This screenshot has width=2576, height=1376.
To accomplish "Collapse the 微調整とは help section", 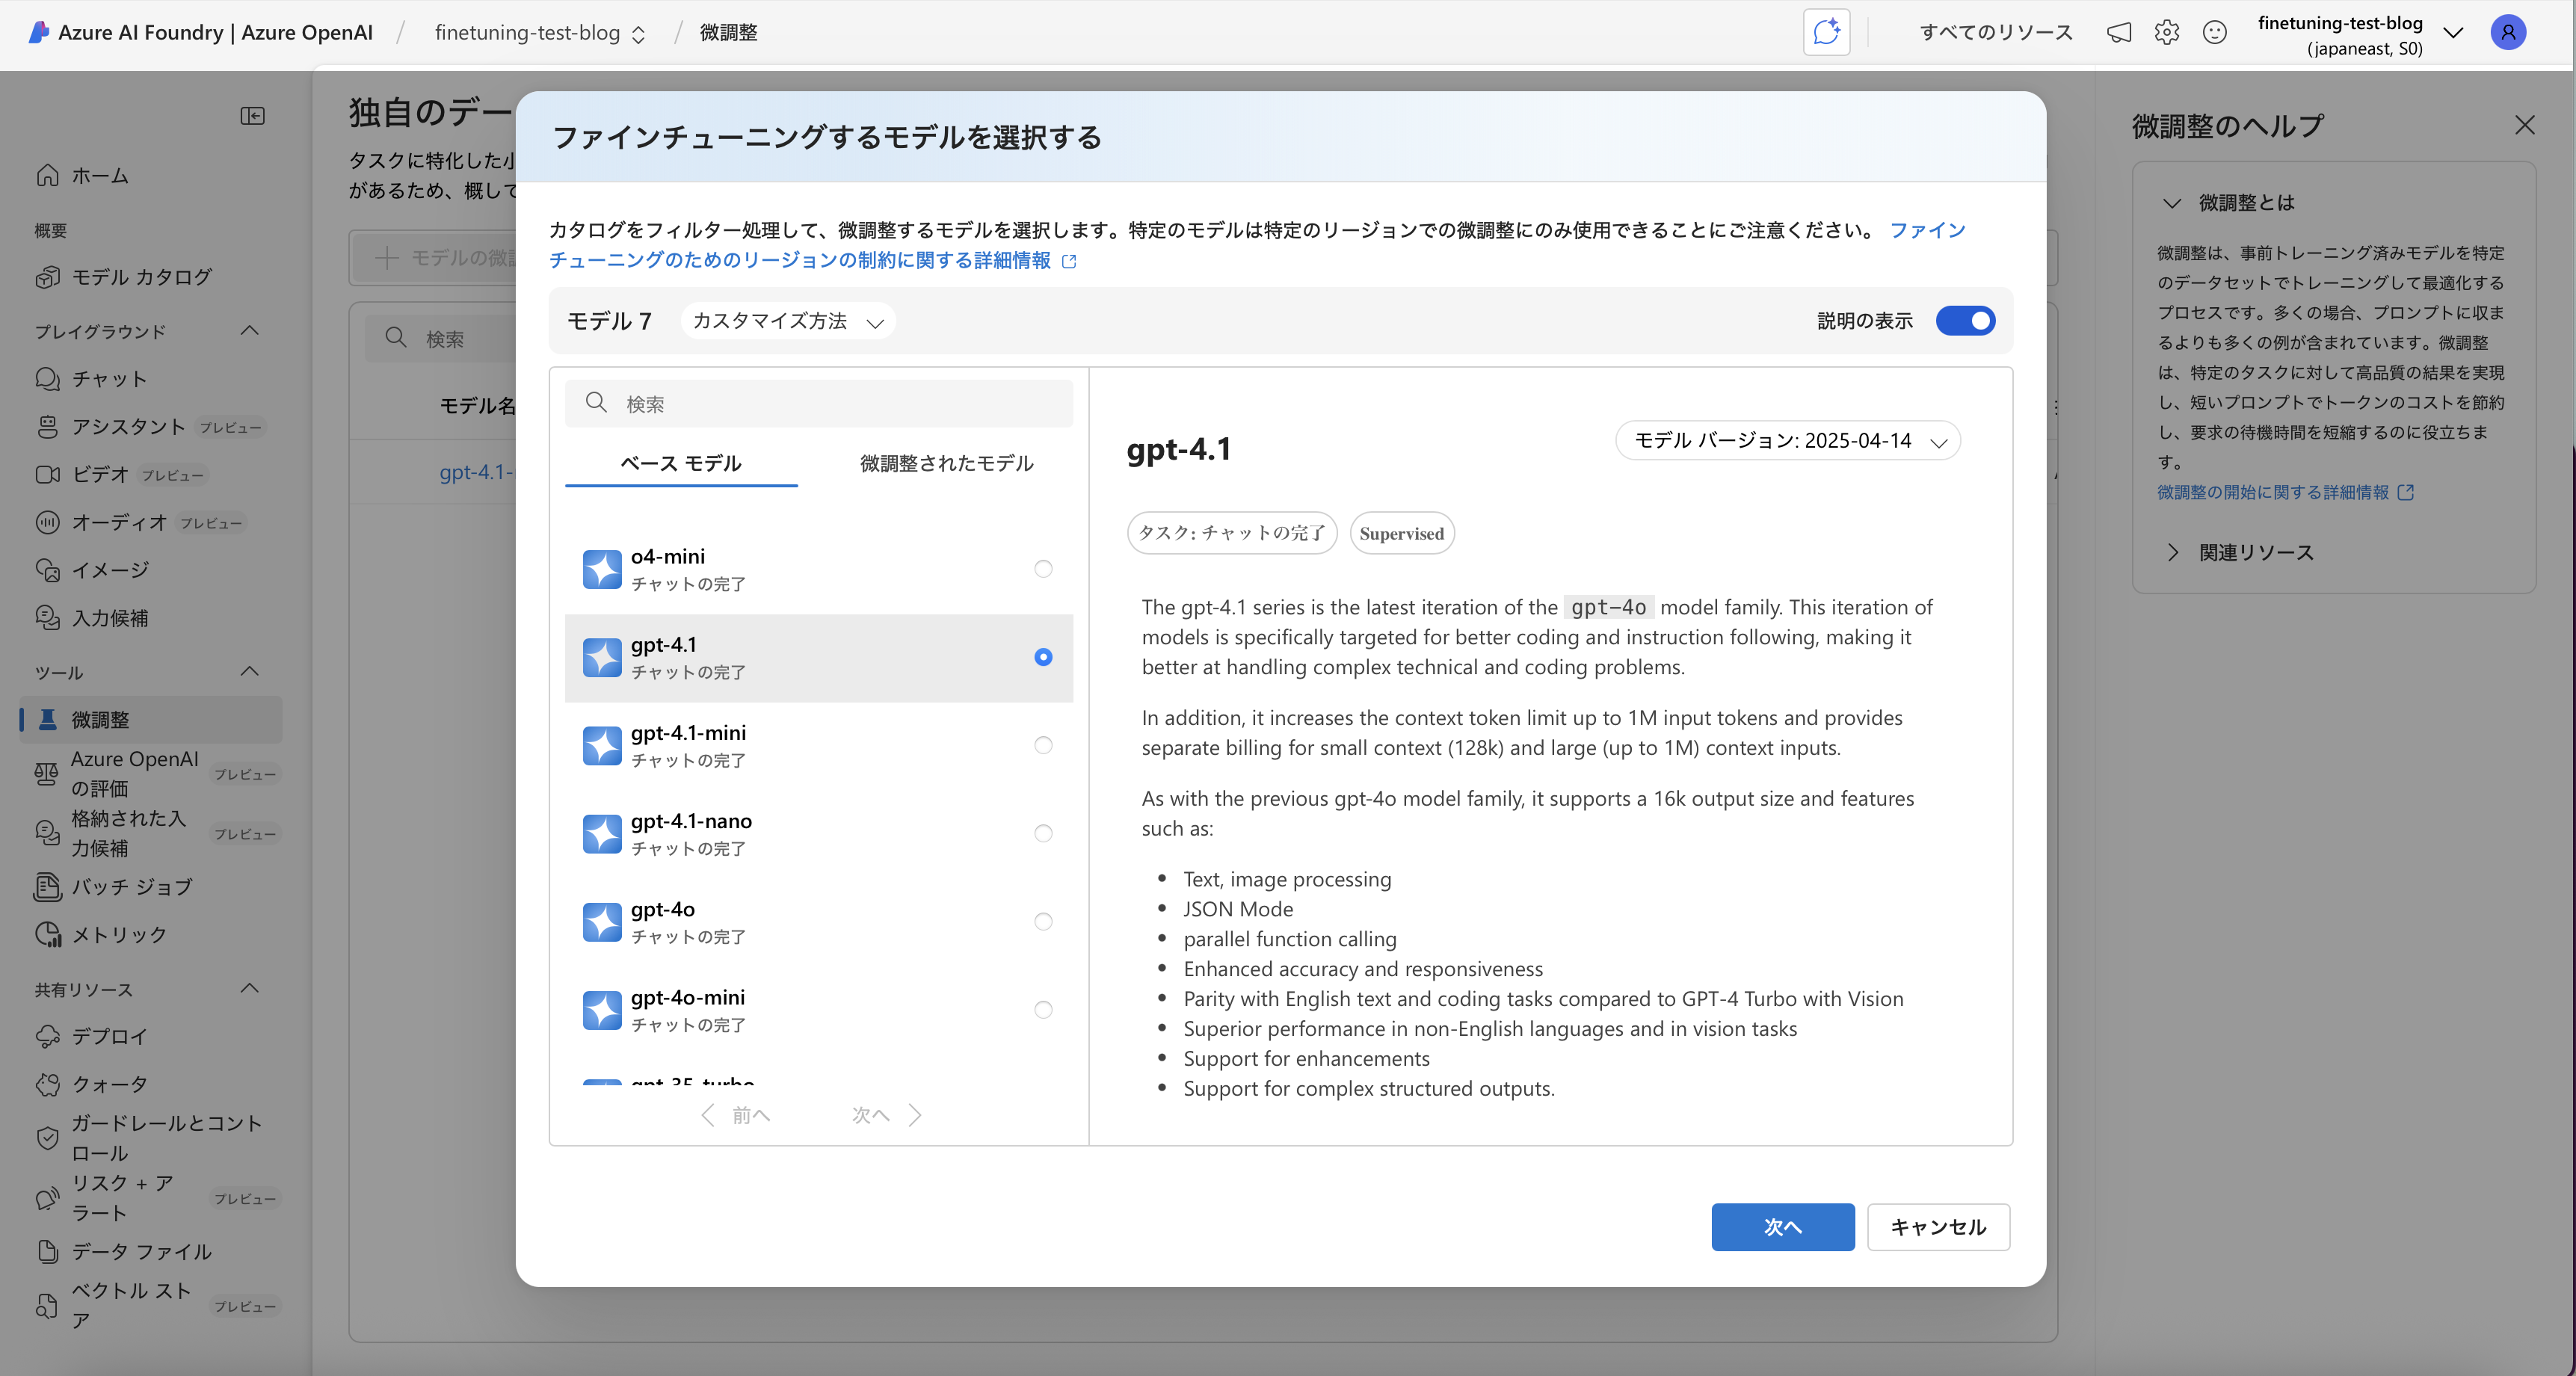I will pyautogui.click(x=2171, y=203).
